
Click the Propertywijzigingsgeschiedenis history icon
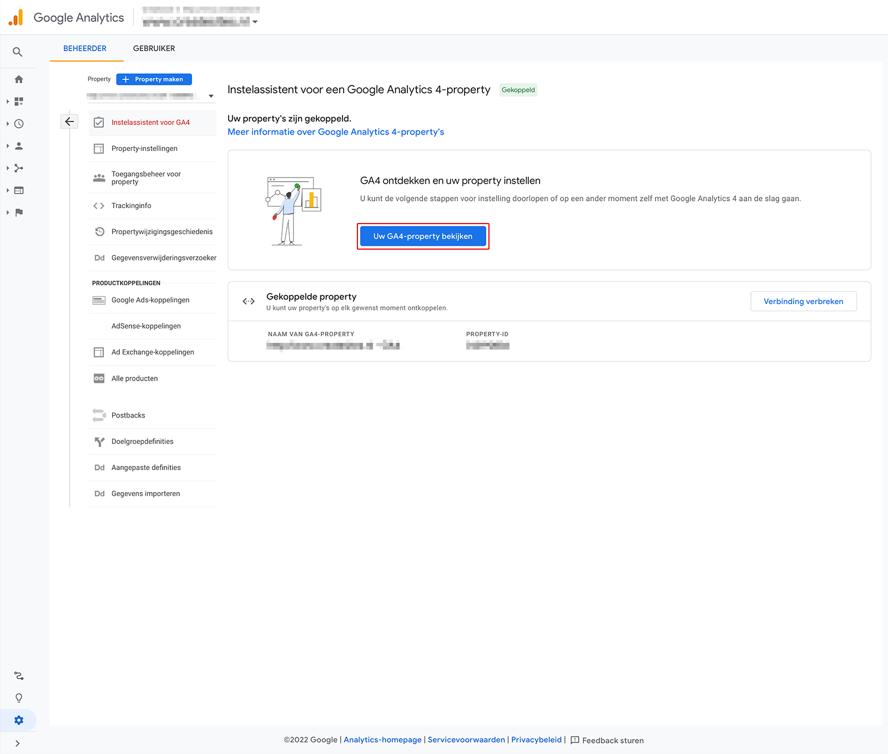99,232
